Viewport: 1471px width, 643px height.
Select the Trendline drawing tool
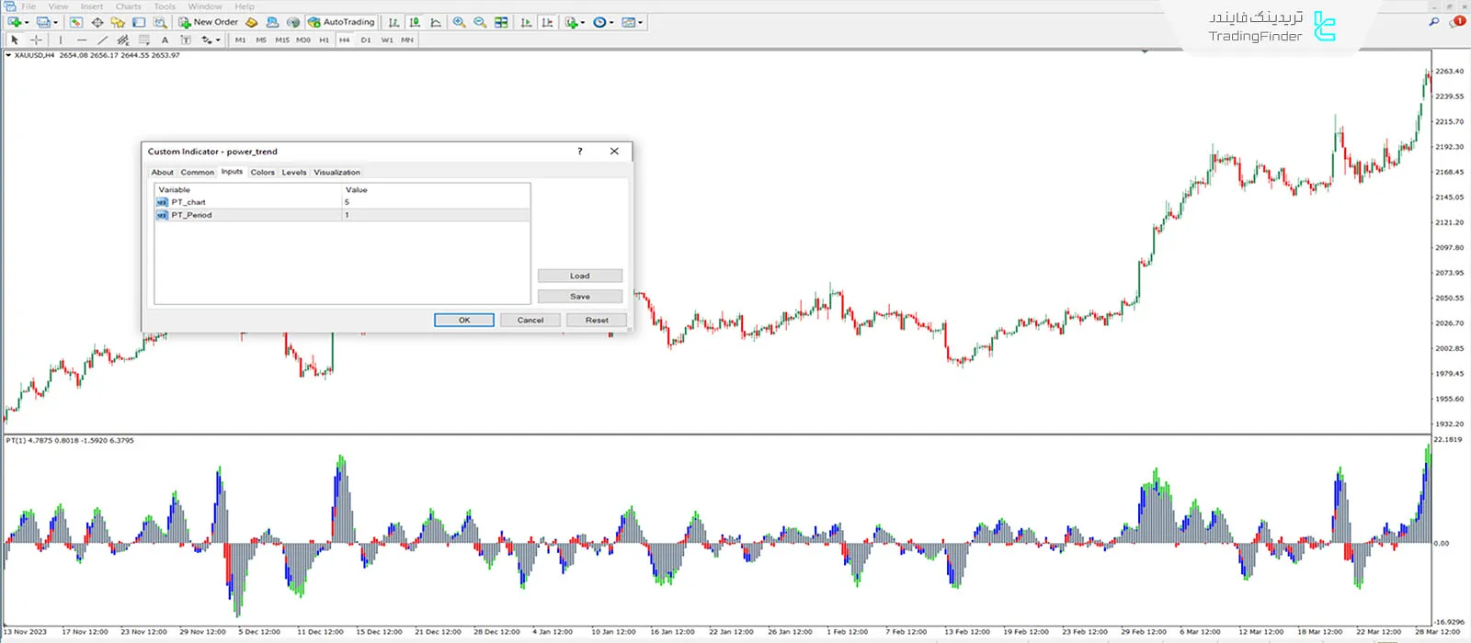pyautogui.click(x=102, y=40)
